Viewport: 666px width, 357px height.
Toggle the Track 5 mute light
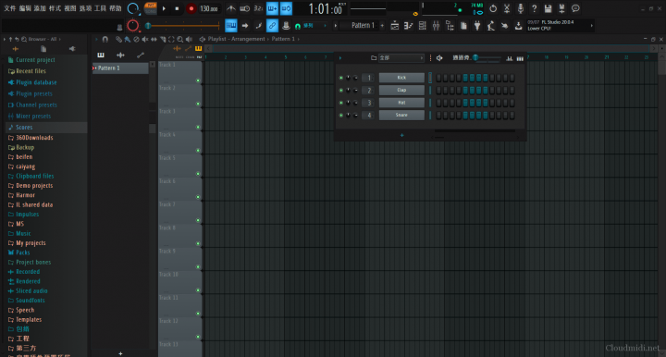tap(198, 174)
